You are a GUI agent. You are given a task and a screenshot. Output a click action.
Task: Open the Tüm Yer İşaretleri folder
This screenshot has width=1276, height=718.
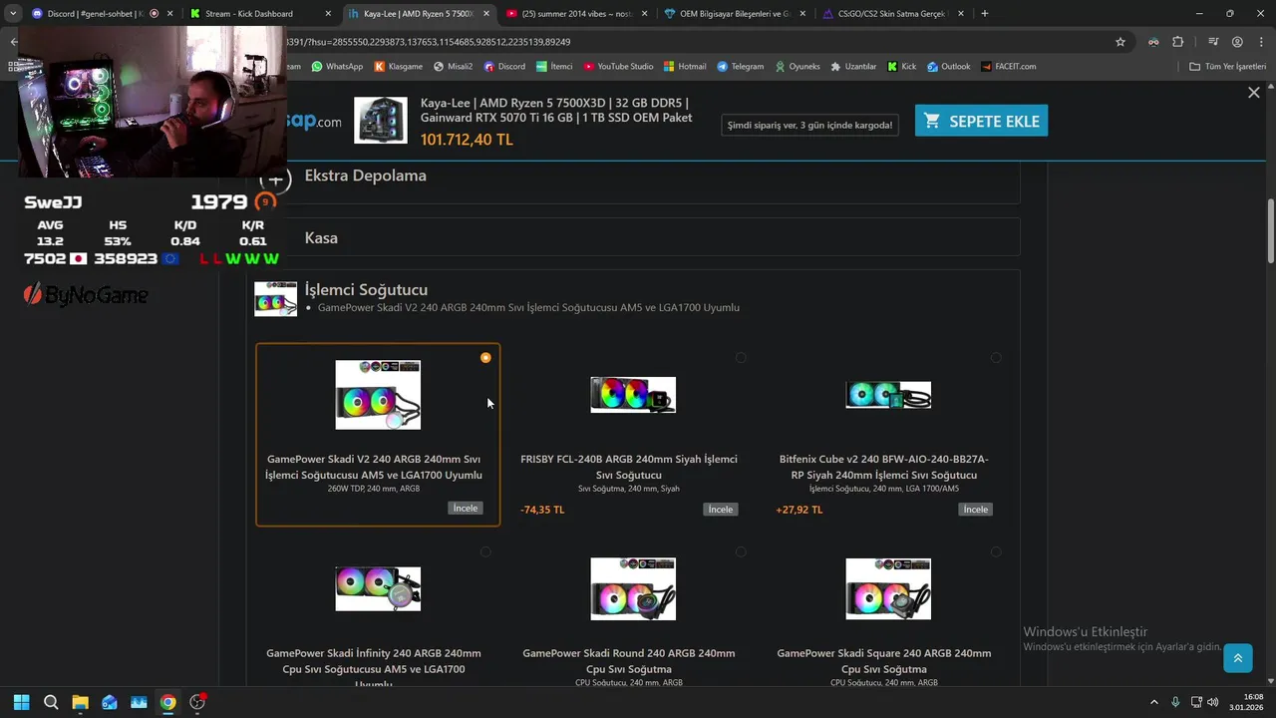coord(1227,67)
